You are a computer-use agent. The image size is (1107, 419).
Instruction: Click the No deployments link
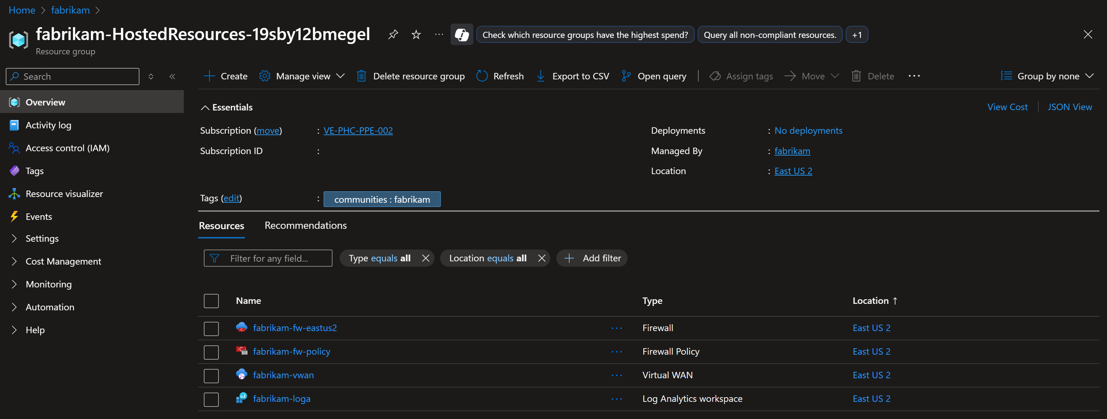pos(808,130)
